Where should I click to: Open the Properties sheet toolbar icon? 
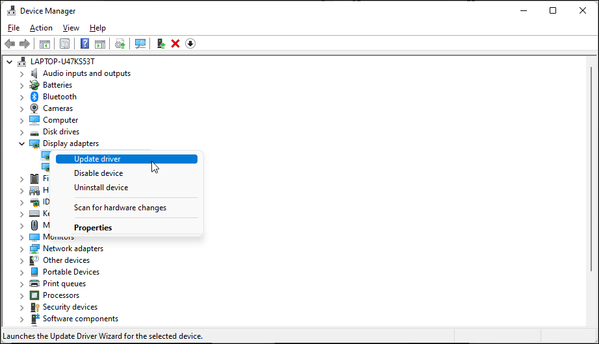click(x=64, y=44)
